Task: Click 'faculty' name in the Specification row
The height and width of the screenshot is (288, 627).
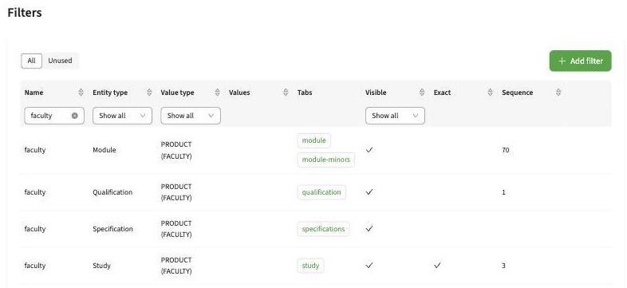Action: pyautogui.click(x=35, y=229)
